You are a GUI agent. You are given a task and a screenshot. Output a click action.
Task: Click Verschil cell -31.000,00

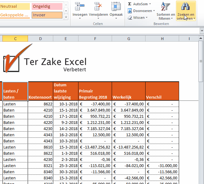(x=162, y=166)
